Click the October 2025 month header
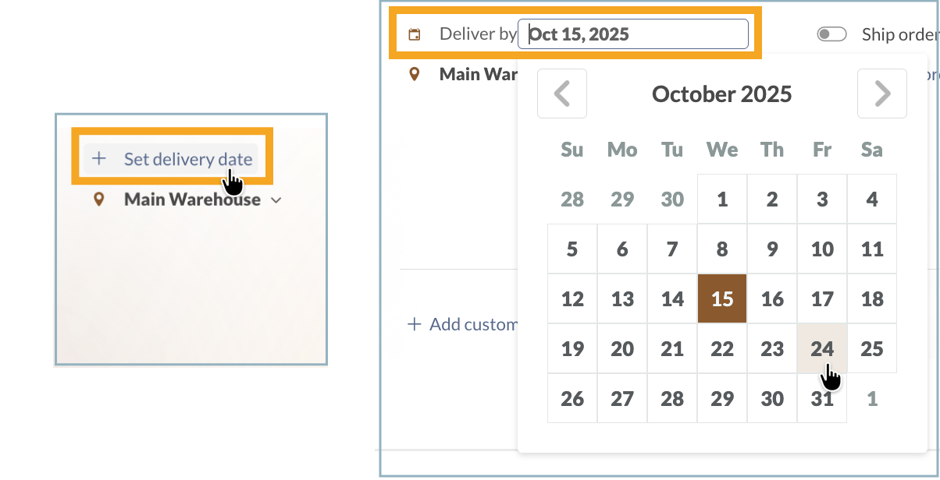The height and width of the screenshot is (480, 940). click(x=721, y=94)
